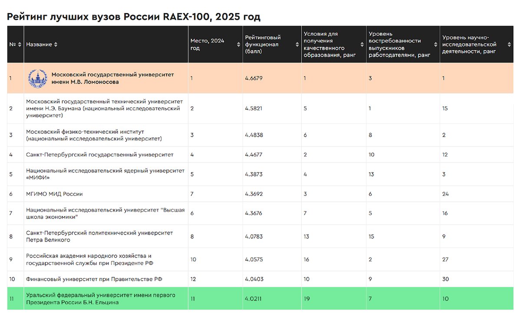
Task: Sort by Уровень востребованности выпускников arrows
Action: click(435, 45)
